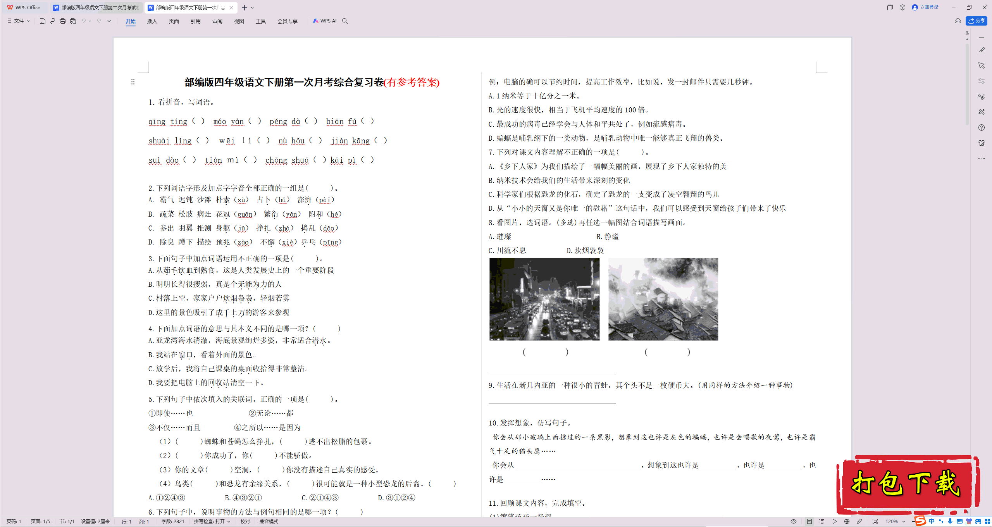Expand quick access toolbar customize chevron

pos(109,21)
